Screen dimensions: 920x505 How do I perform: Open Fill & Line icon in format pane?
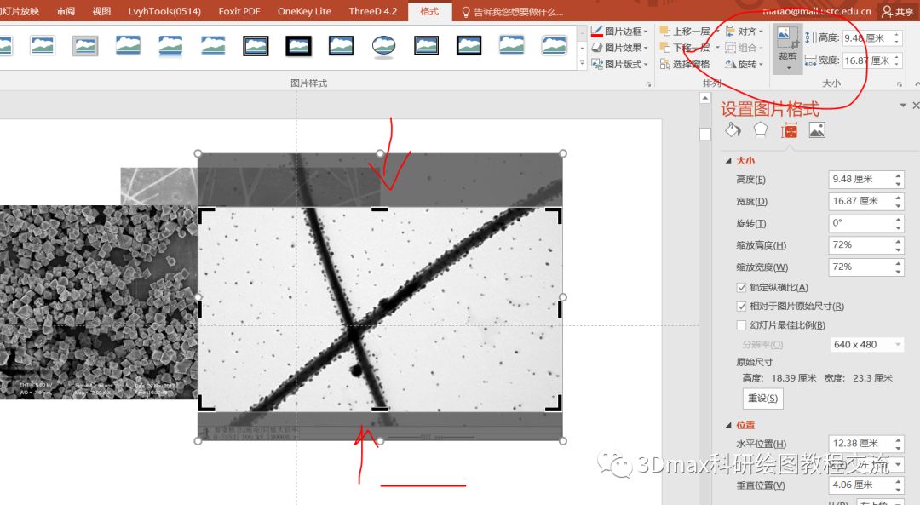pyautogui.click(x=733, y=129)
